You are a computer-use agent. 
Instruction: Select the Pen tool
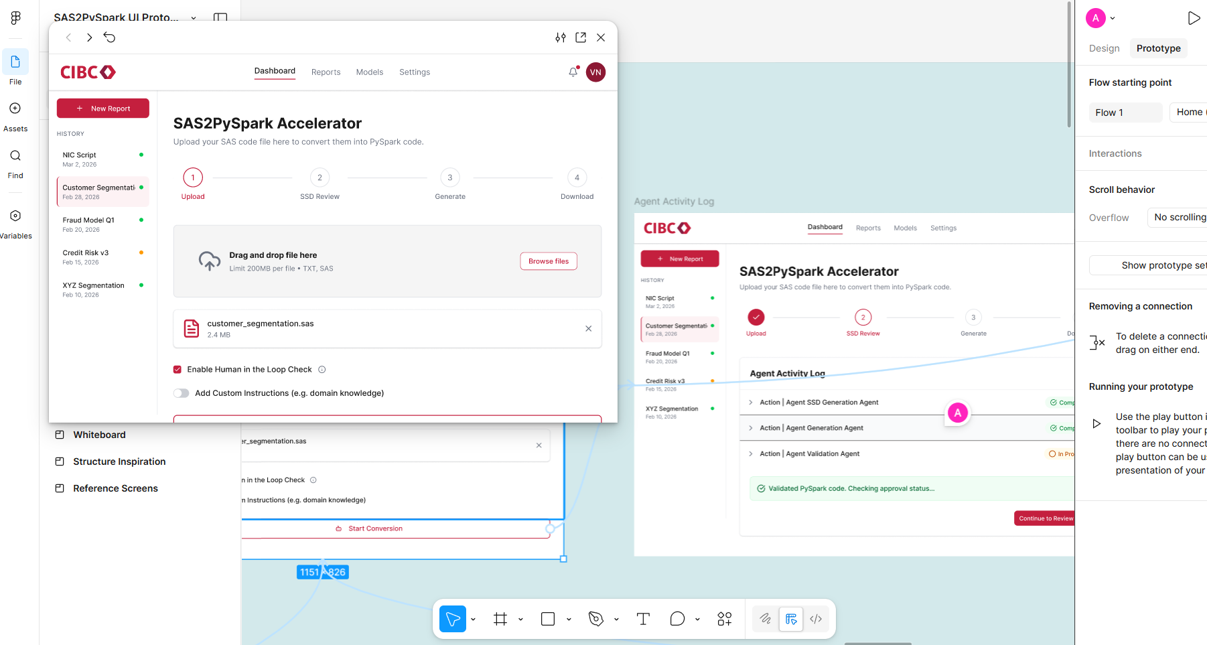coord(595,618)
